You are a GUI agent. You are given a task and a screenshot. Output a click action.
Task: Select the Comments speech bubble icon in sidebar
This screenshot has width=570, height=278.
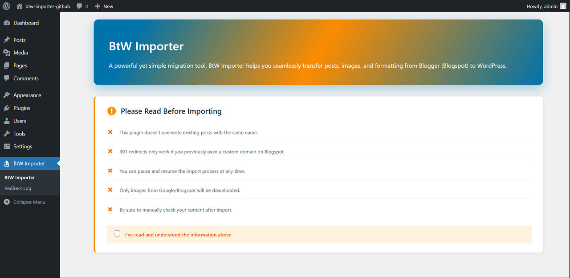[x=7, y=78]
